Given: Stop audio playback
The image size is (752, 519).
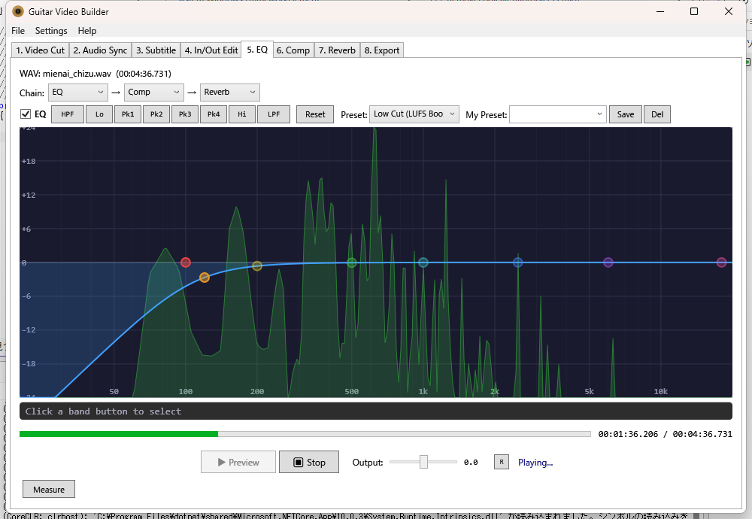Looking at the screenshot, I should [309, 462].
